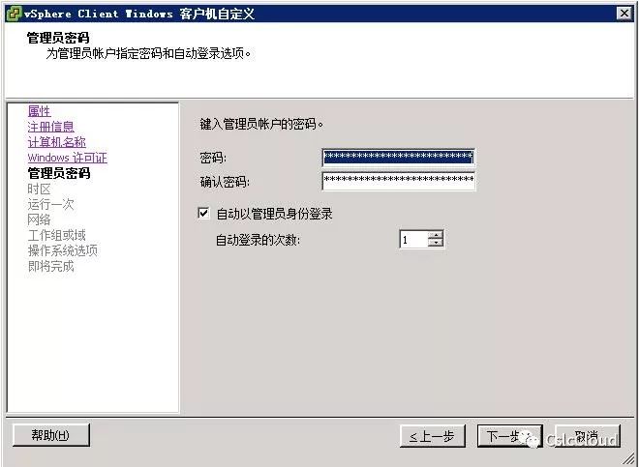Image resolution: width=639 pixels, height=467 pixels.
Task: Jump to the Windows 许可证 step
Action: click(x=67, y=158)
